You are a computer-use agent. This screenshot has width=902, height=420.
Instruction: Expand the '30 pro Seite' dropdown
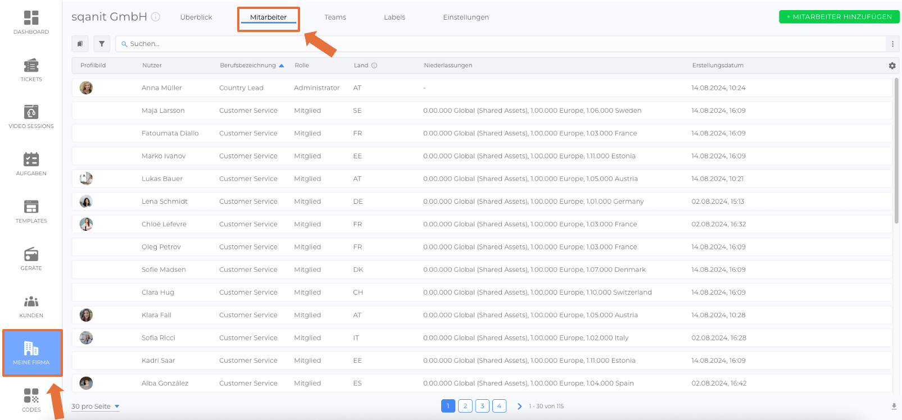pyautogui.click(x=96, y=407)
